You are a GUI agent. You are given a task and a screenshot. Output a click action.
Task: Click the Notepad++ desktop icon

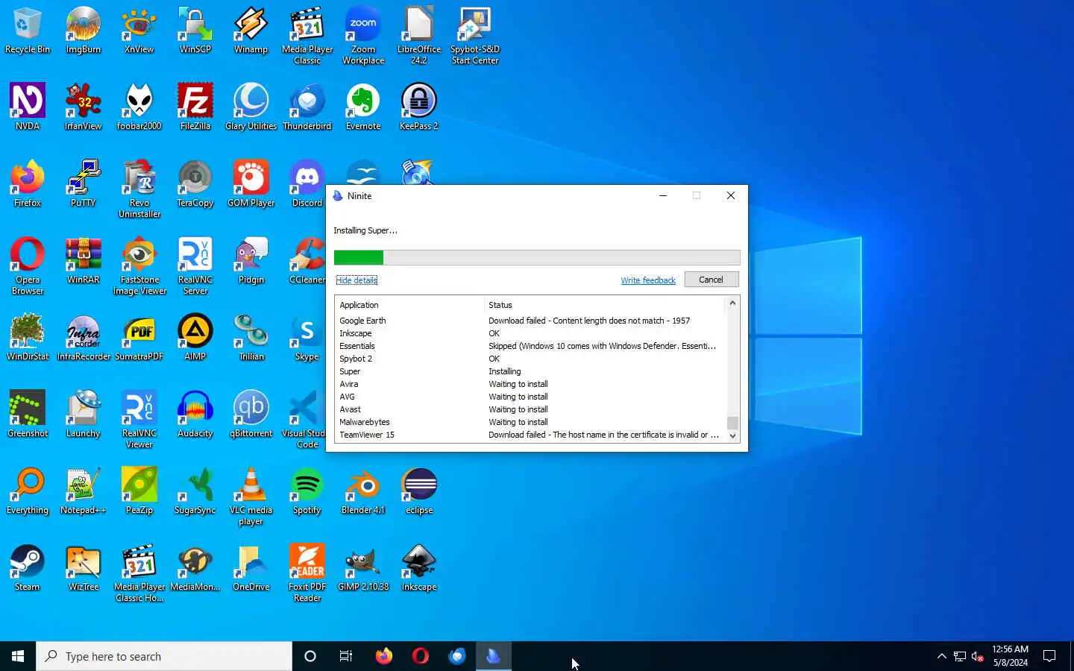83,491
